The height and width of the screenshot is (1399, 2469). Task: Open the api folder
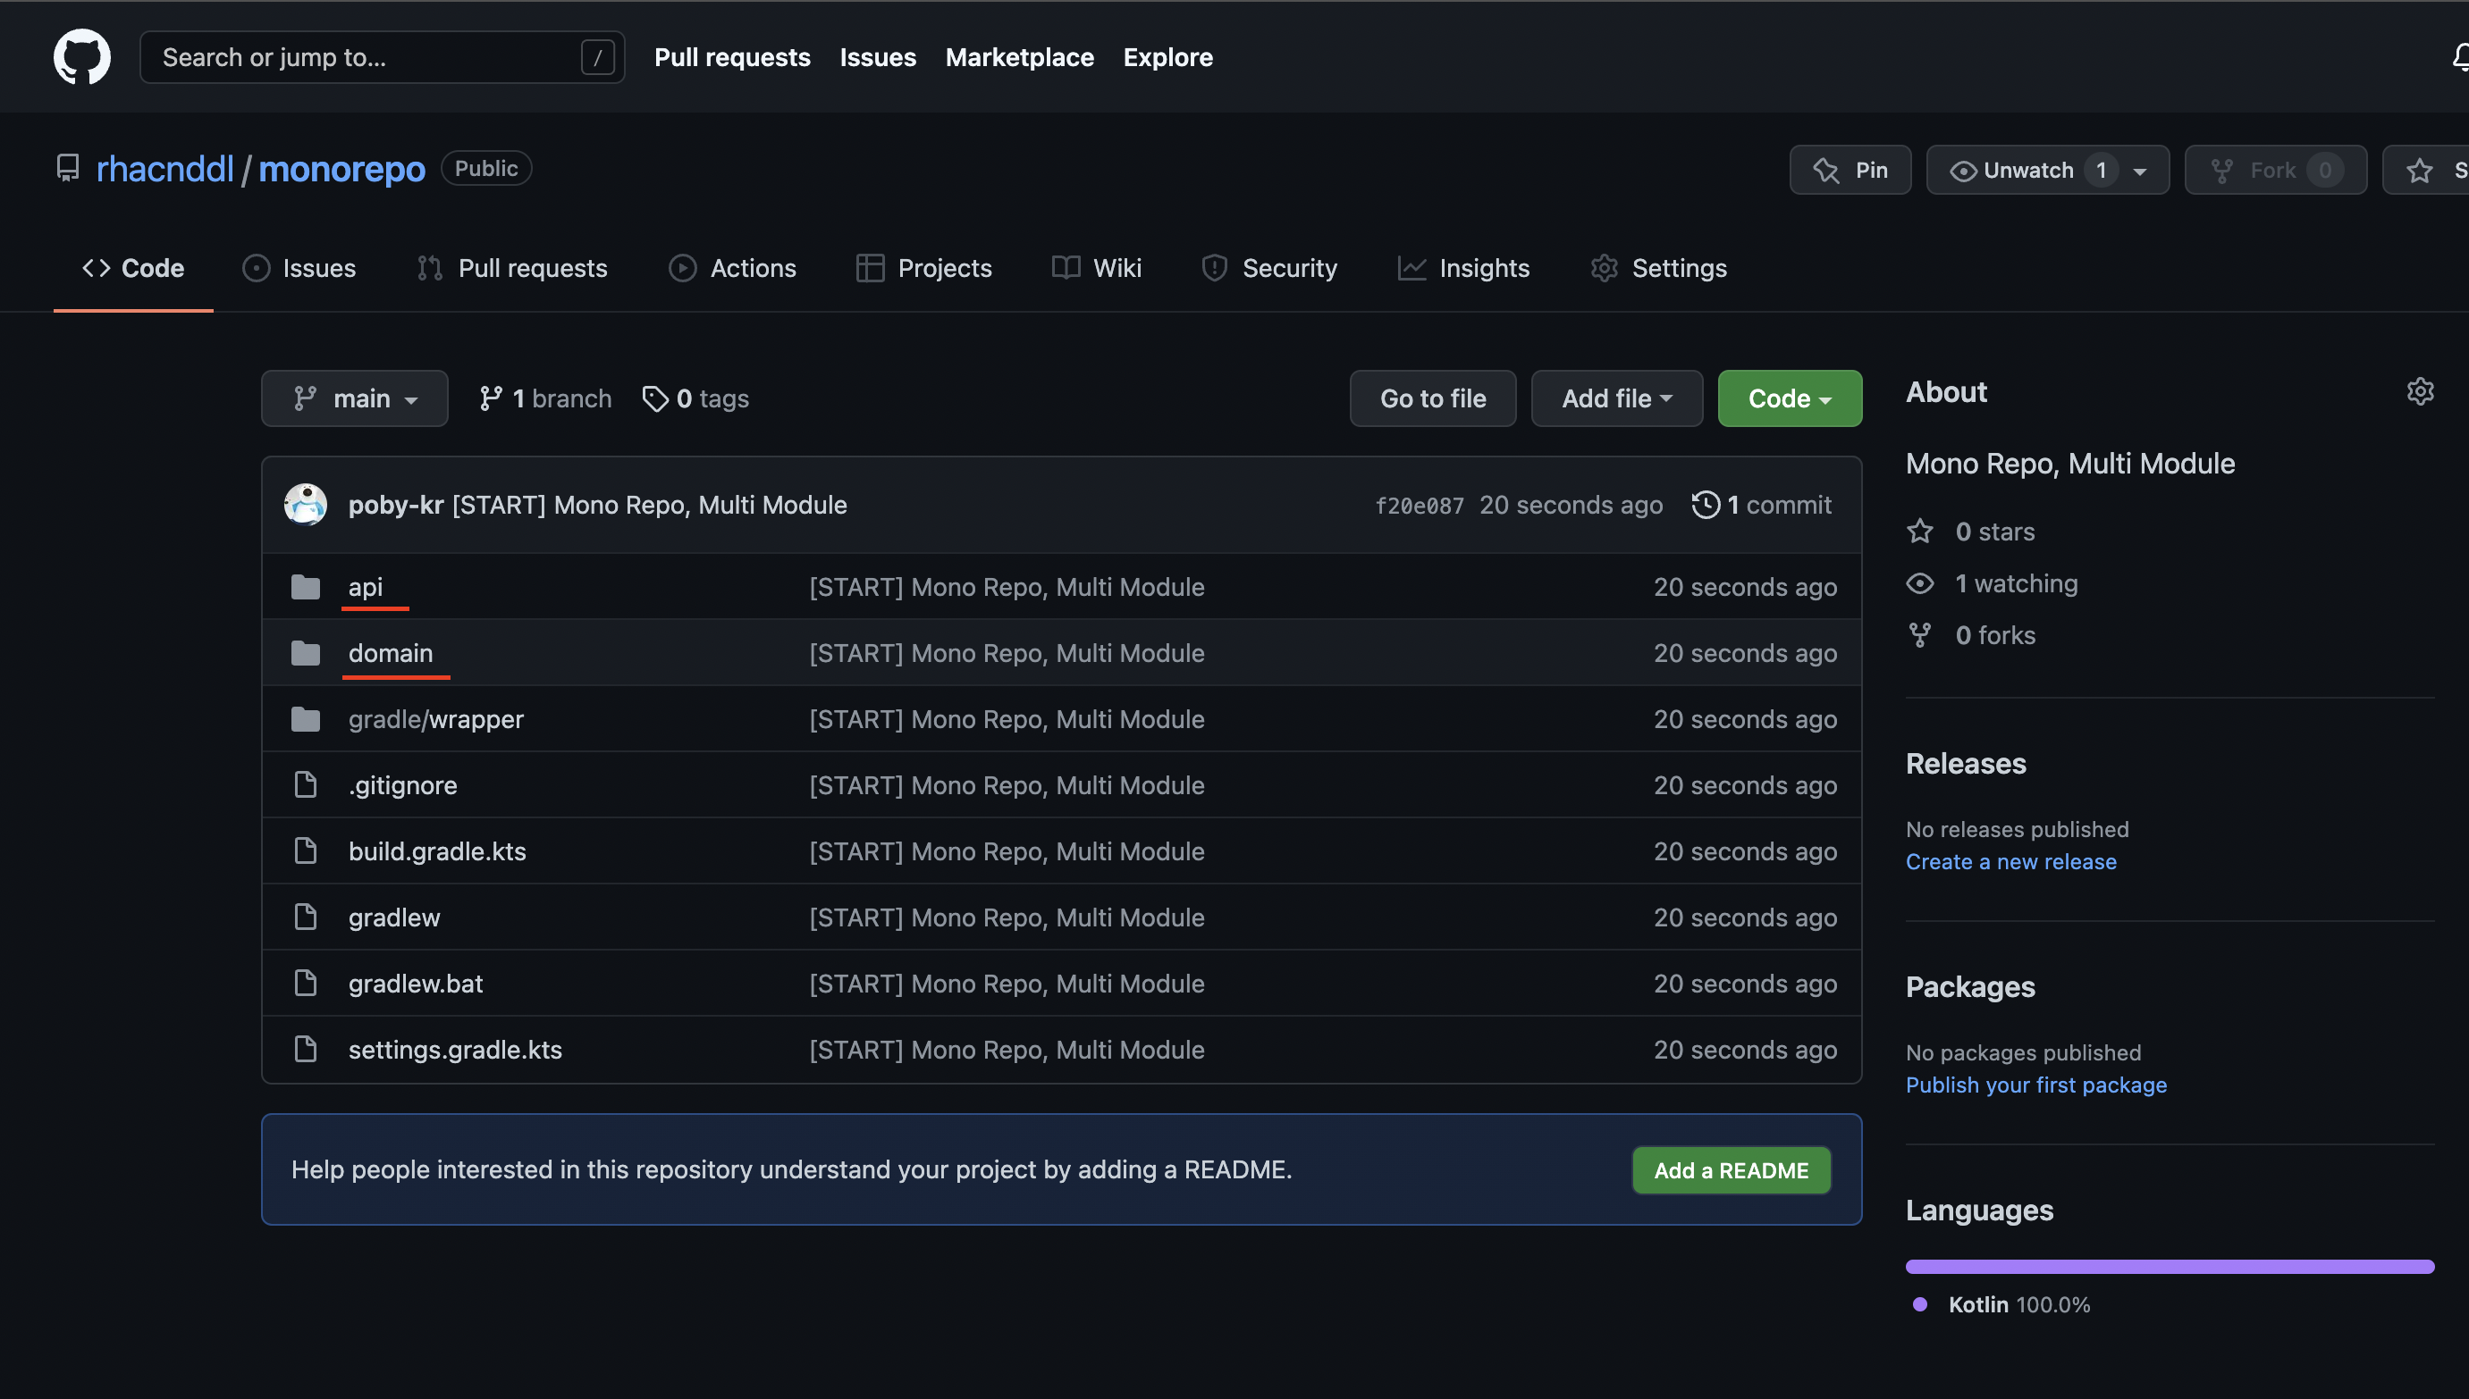tap(366, 586)
